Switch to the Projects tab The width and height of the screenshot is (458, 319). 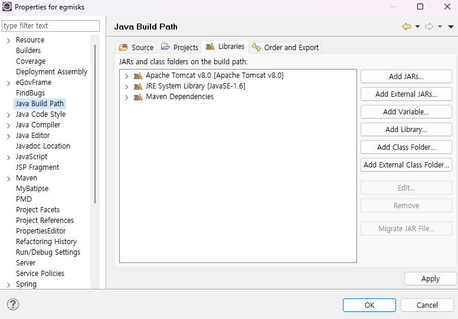pyautogui.click(x=179, y=47)
